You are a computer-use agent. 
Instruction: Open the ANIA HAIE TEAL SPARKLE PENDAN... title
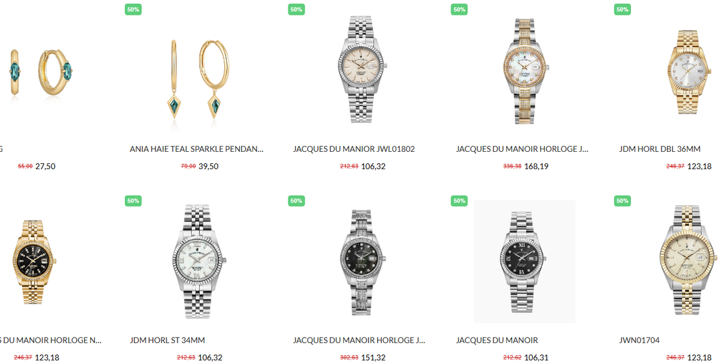pyautogui.click(x=196, y=149)
